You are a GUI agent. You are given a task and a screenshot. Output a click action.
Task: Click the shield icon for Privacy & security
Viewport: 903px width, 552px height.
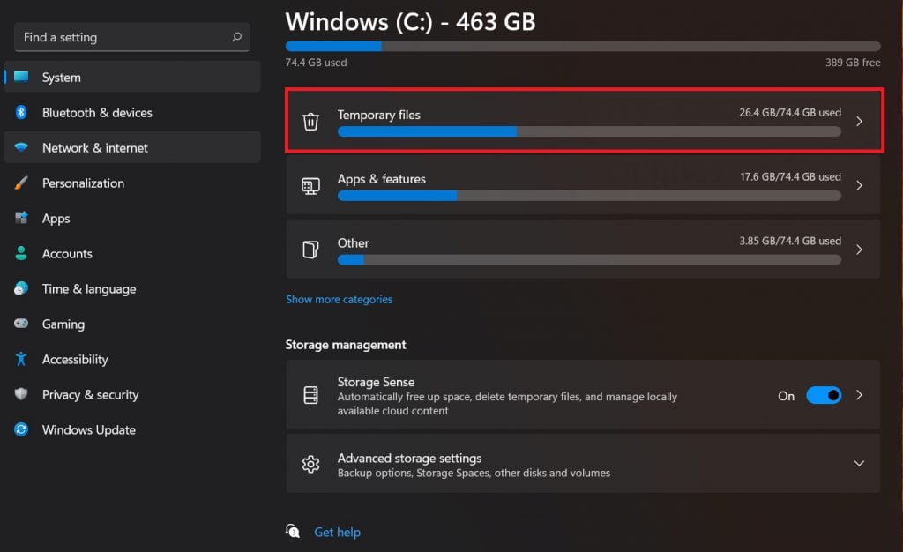21,394
